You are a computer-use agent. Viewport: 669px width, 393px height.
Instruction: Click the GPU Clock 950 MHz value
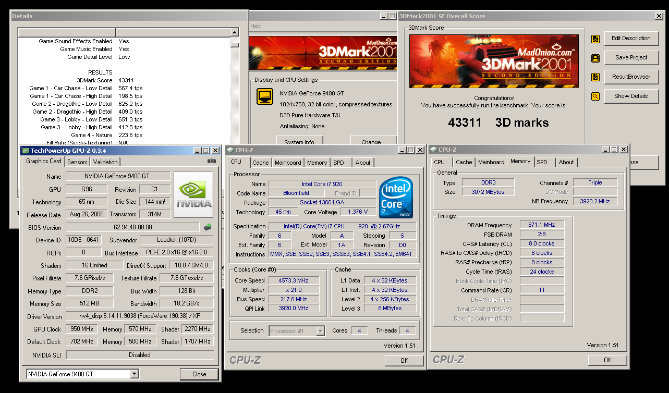(x=81, y=329)
